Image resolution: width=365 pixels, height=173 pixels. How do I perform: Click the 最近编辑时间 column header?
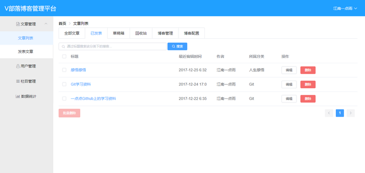[190, 56]
